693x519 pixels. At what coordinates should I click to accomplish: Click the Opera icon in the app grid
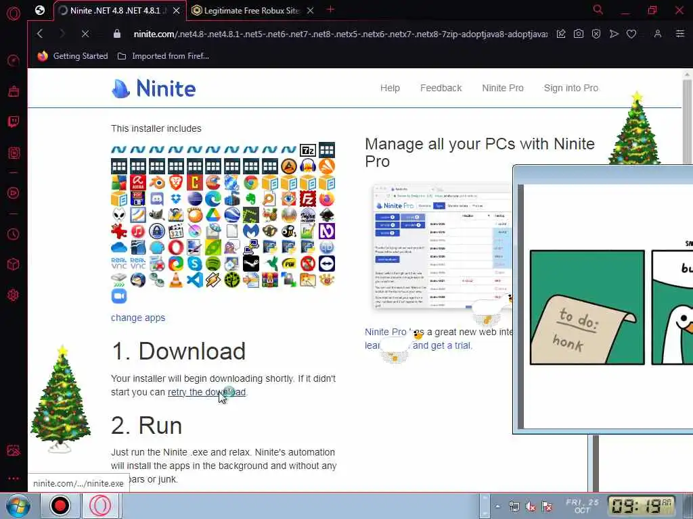click(x=175, y=247)
